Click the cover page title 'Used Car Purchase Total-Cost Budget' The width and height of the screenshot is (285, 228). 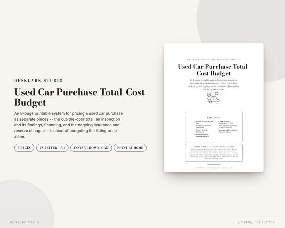(x=214, y=70)
